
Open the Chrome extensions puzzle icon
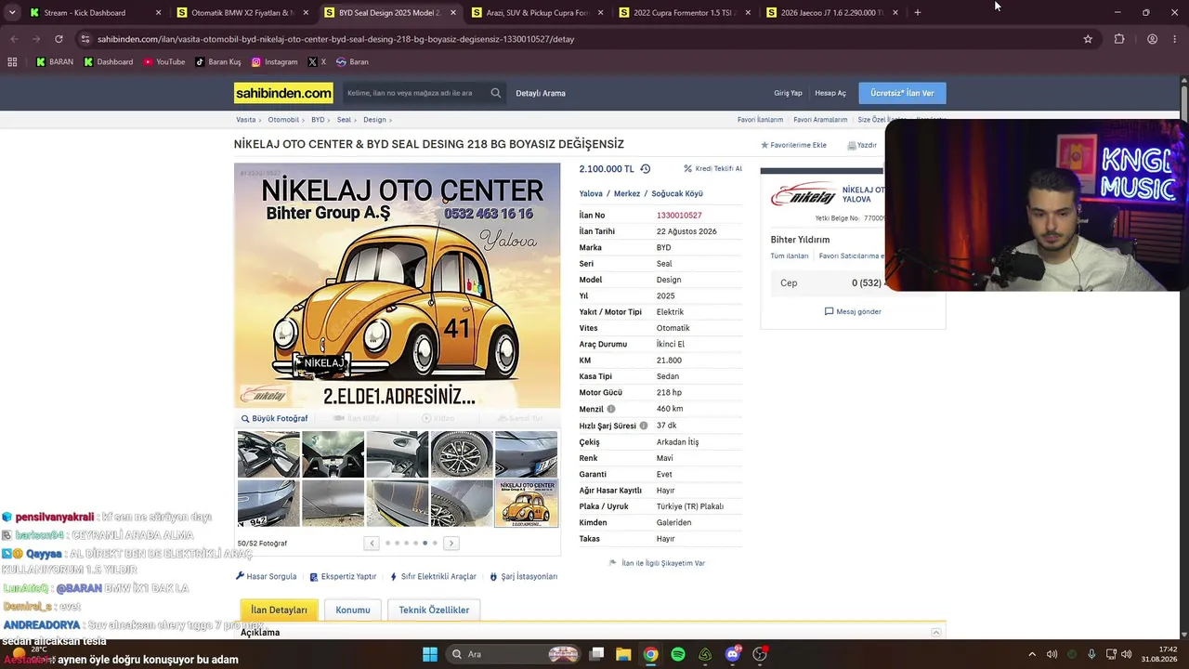point(1119,39)
